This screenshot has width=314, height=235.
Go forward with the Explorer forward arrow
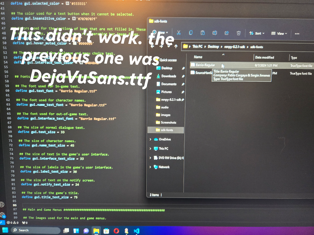click(161, 46)
